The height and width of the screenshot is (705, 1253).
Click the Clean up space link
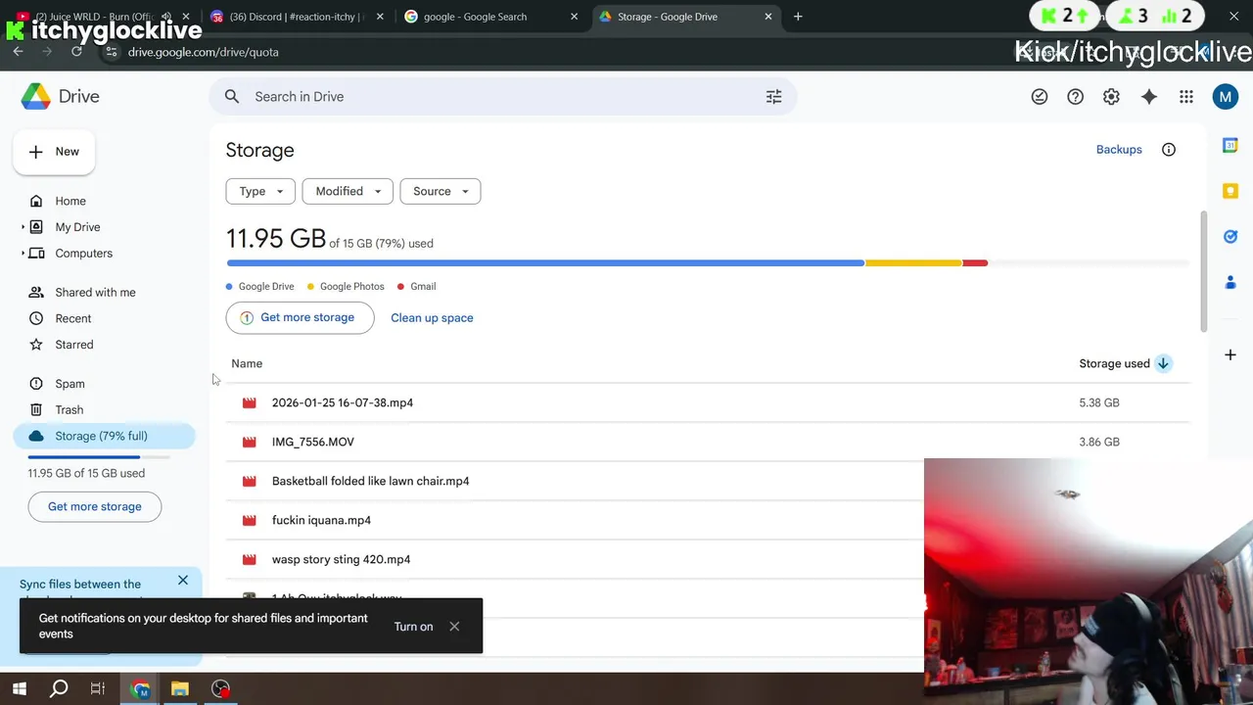click(432, 317)
